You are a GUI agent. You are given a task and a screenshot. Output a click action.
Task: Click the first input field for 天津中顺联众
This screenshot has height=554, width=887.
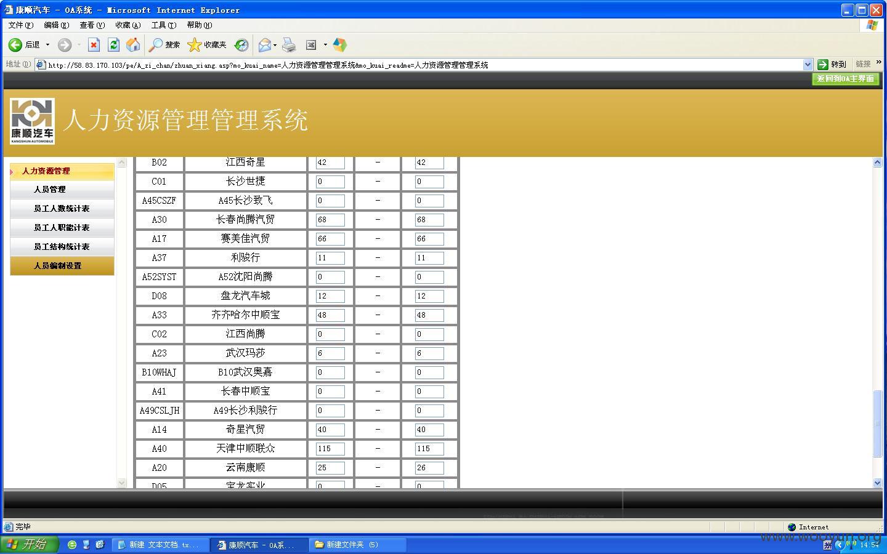coord(330,449)
